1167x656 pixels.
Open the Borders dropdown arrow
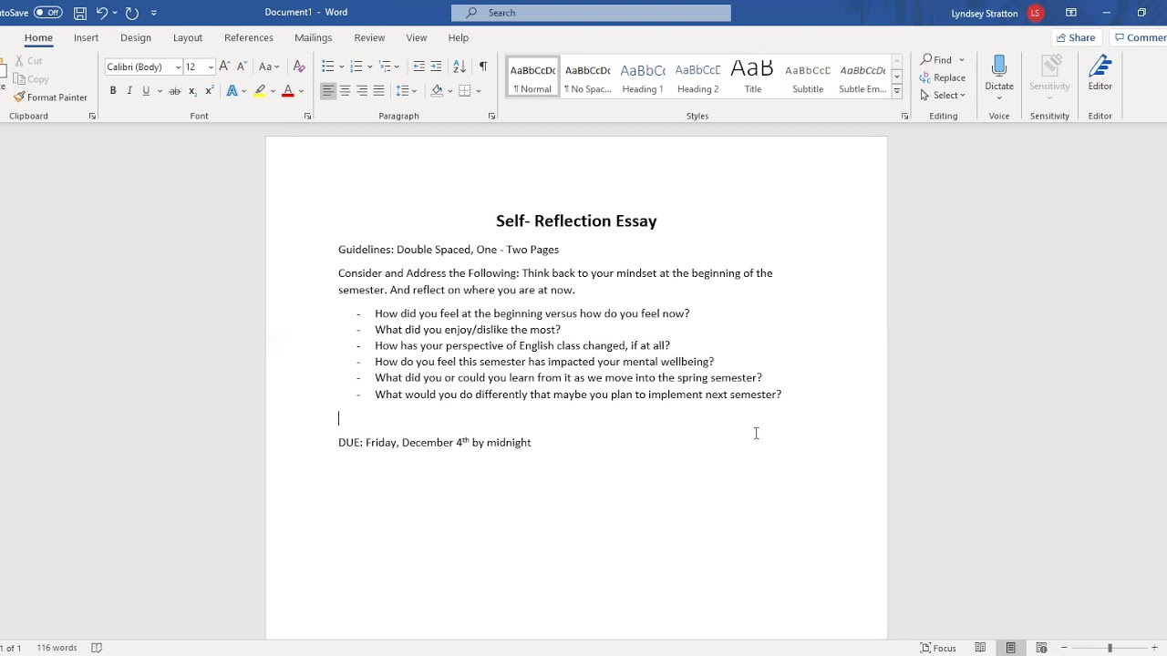[x=480, y=91]
